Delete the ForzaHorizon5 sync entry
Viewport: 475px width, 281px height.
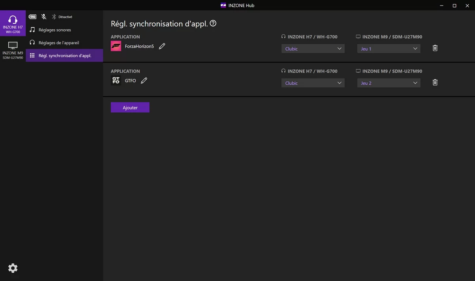click(x=435, y=48)
